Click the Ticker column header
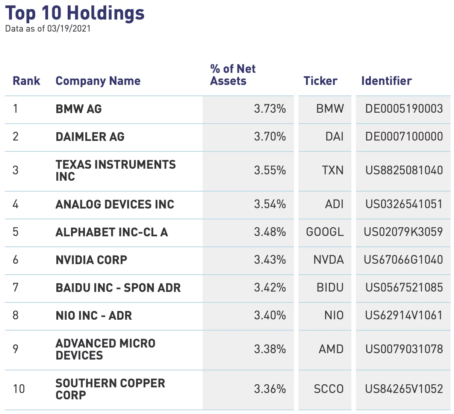 tap(320, 81)
